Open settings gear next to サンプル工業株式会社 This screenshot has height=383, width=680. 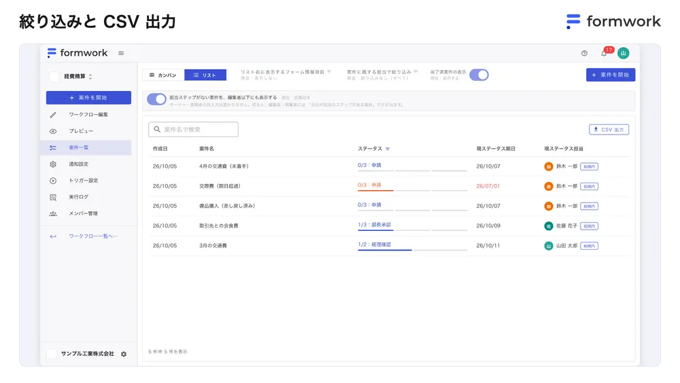(x=124, y=354)
